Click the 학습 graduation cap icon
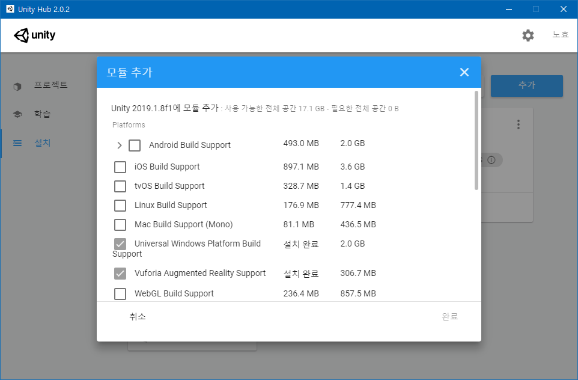Image resolution: width=578 pixels, height=380 pixels. 17,114
